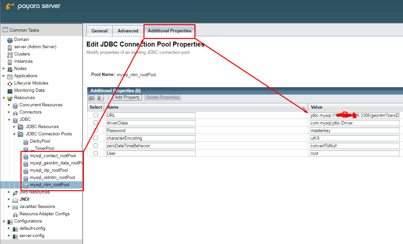Collapse the JDBC tree node
Screen dimensions: 403x244
pyautogui.click(x=9, y=120)
